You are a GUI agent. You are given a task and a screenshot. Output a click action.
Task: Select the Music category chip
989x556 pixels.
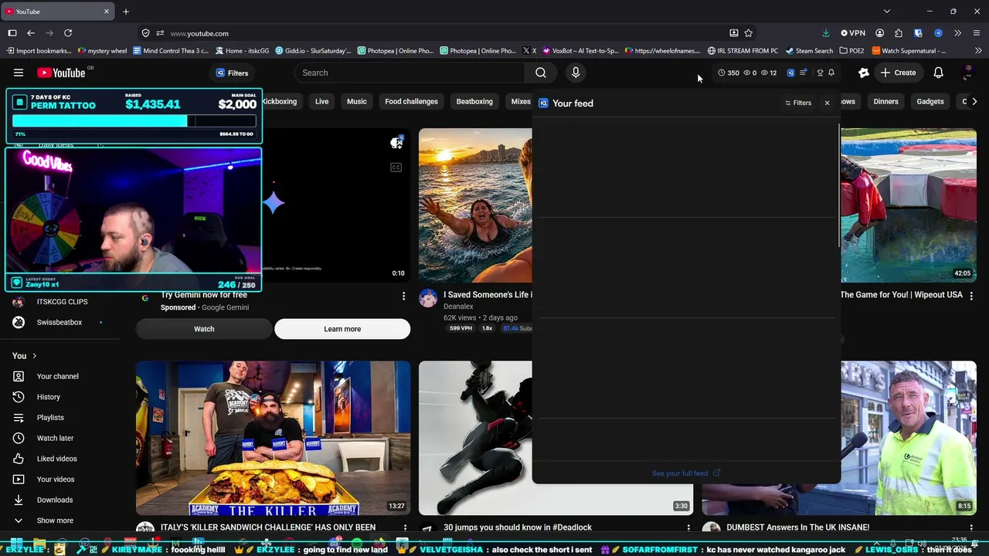[x=357, y=101]
